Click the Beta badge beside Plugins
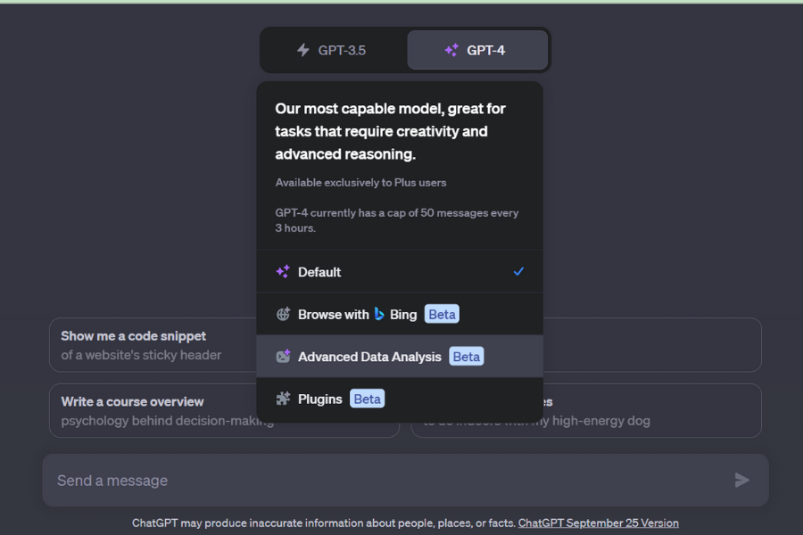Image resolution: width=803 pixels, height=535 pixels. pos(368,399)
